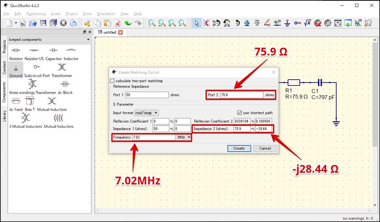This screenshot has height=222, width=380.
Task: Click the Close document X-circle icon
Action: coord(63,23)
